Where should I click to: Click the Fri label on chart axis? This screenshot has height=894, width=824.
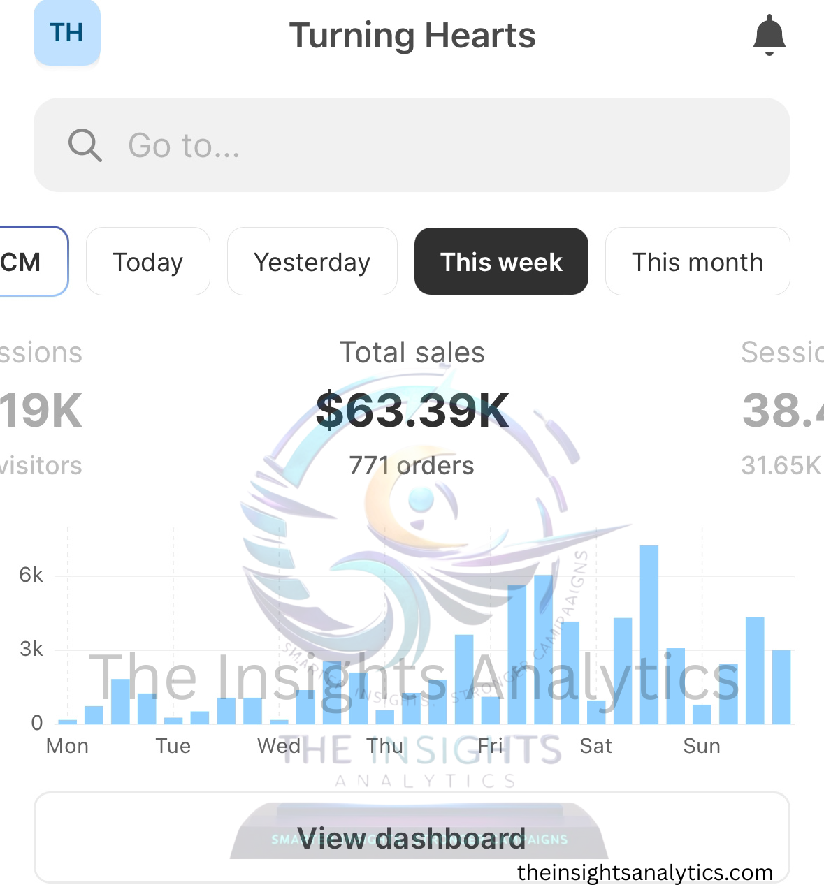490,746
